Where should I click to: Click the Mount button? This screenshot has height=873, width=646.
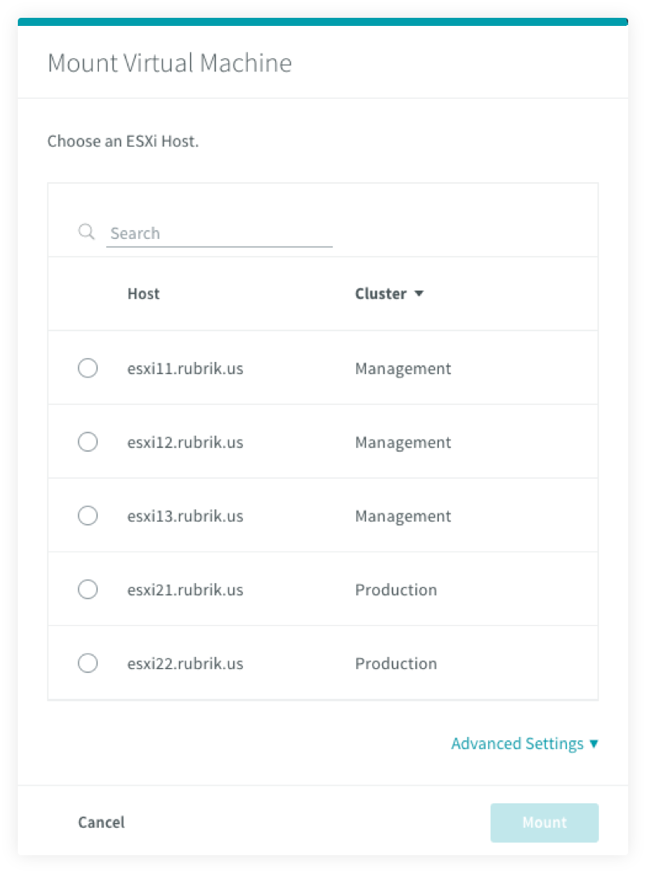[x=544, y=822]
